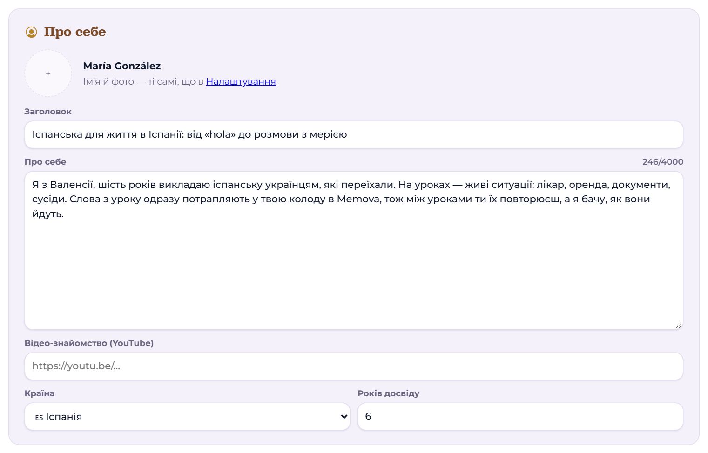Click the Відео-знайомство (YouTube) label
Screen dimensions: 708x453
coord(89,343)
